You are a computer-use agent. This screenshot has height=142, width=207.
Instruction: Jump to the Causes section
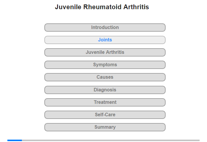[105, 77]
